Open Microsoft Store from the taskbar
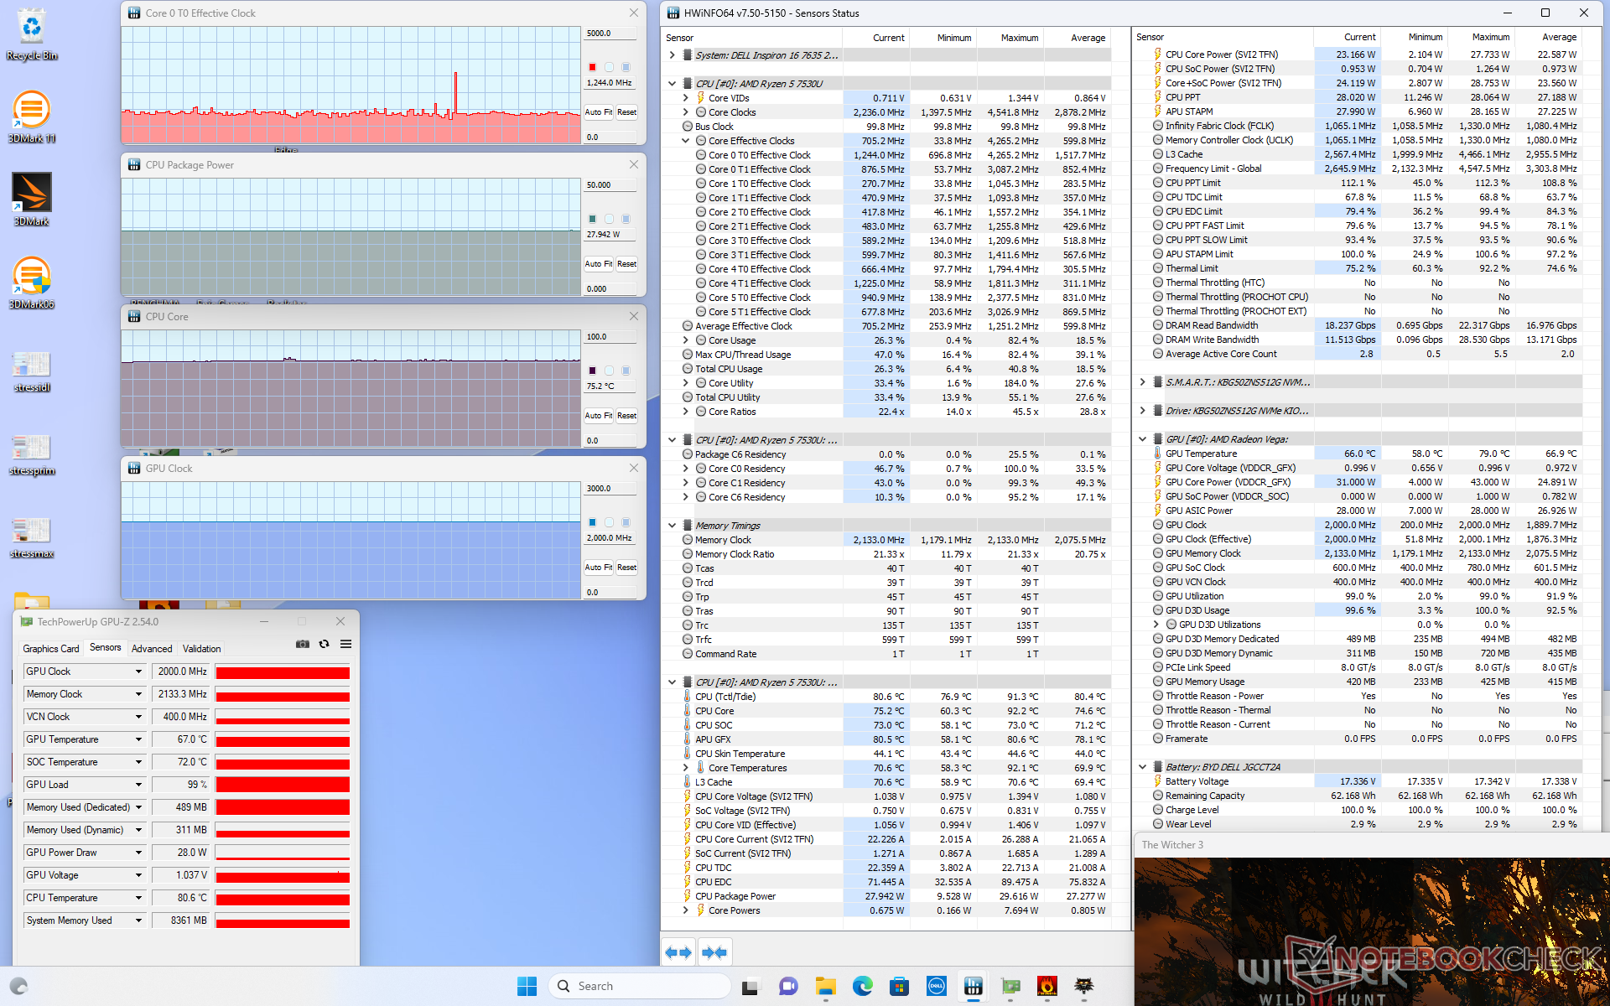Screen dimensions: 1610x1006 [900, 986]
